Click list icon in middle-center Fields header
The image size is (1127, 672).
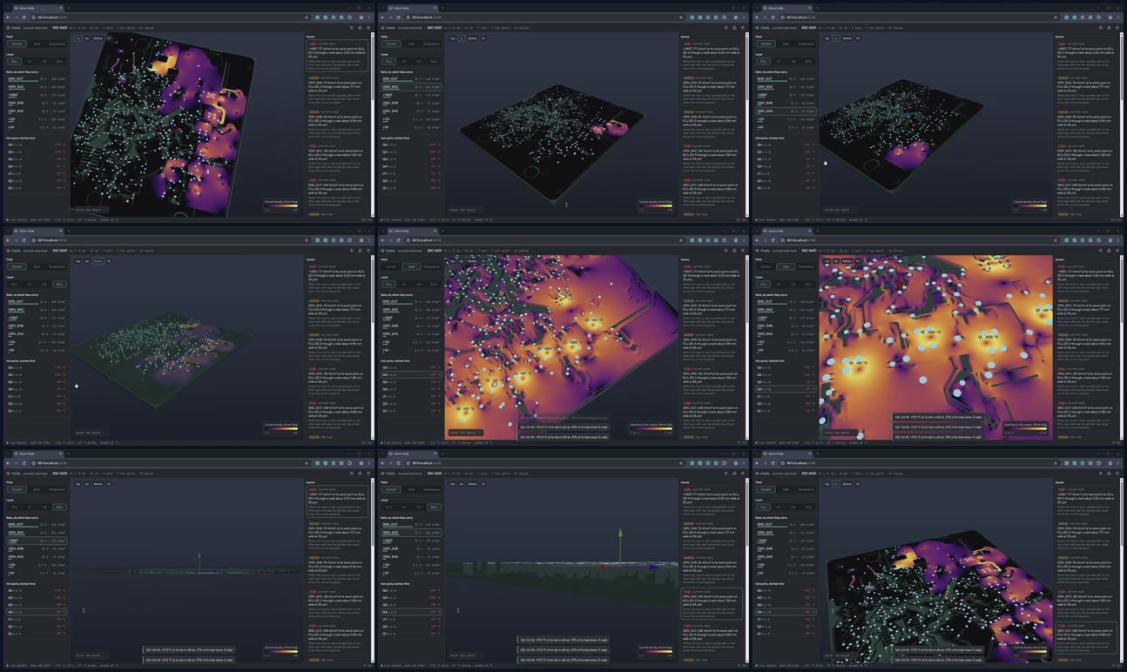tap(726, 251)
